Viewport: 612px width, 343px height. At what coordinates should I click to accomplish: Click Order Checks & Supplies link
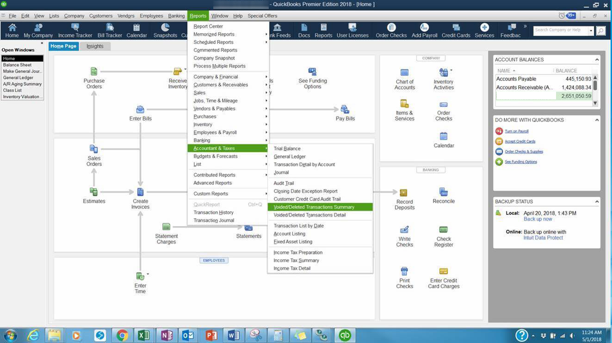point(524,152)
